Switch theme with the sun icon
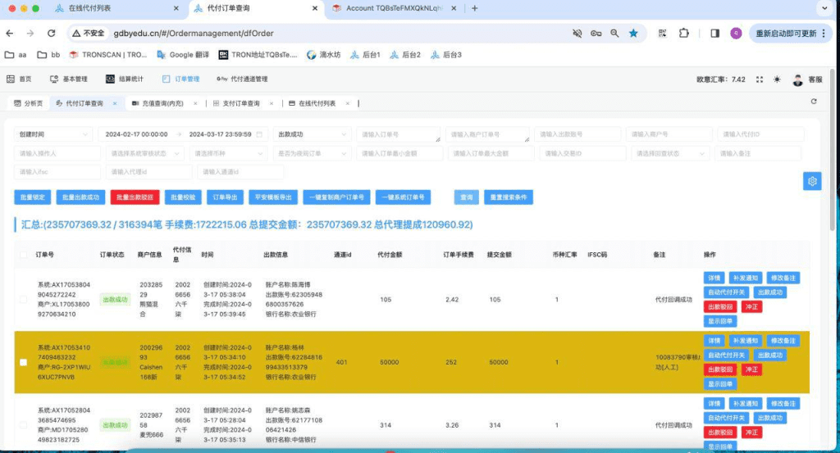Screen dimensions: 840x453 coord(777,79)
